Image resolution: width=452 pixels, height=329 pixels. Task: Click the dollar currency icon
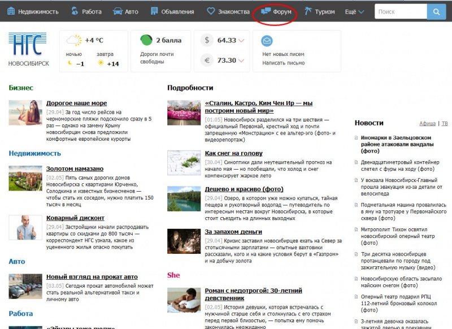tap(207, 40)
